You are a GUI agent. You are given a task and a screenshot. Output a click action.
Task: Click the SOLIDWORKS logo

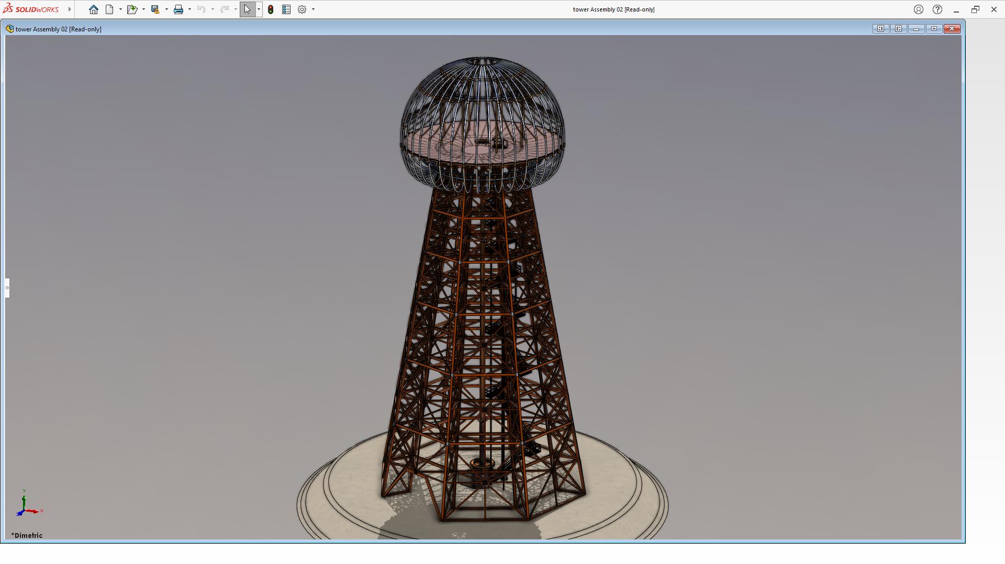(x=31, y=9)
